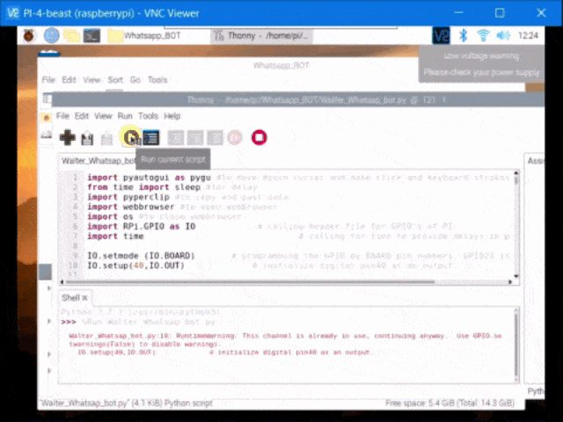563x422 pixels.
Task: Open the Run menu in Thonny
Action: [x=126, y=115]
